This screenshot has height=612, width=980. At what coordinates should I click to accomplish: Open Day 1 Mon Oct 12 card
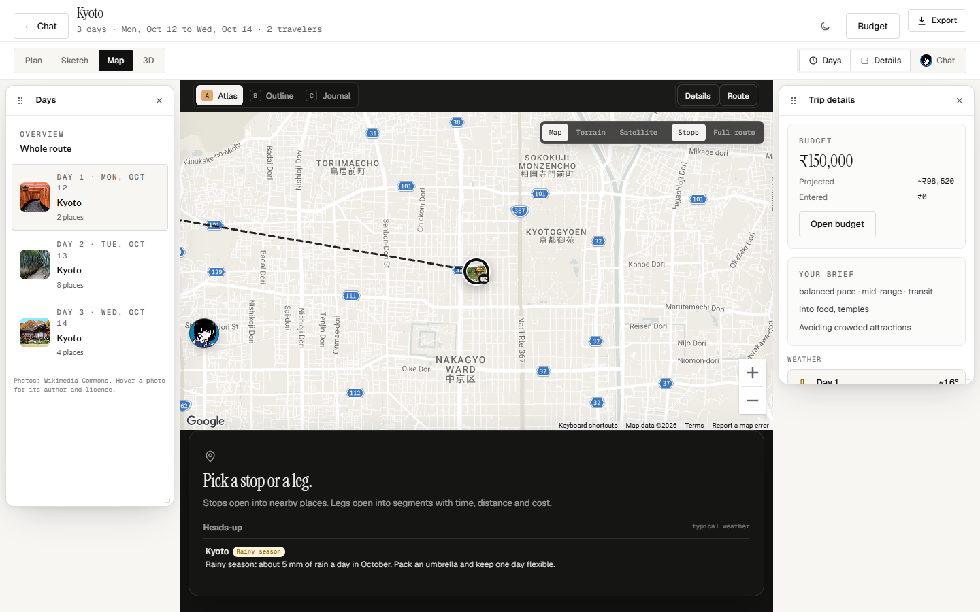90,197
